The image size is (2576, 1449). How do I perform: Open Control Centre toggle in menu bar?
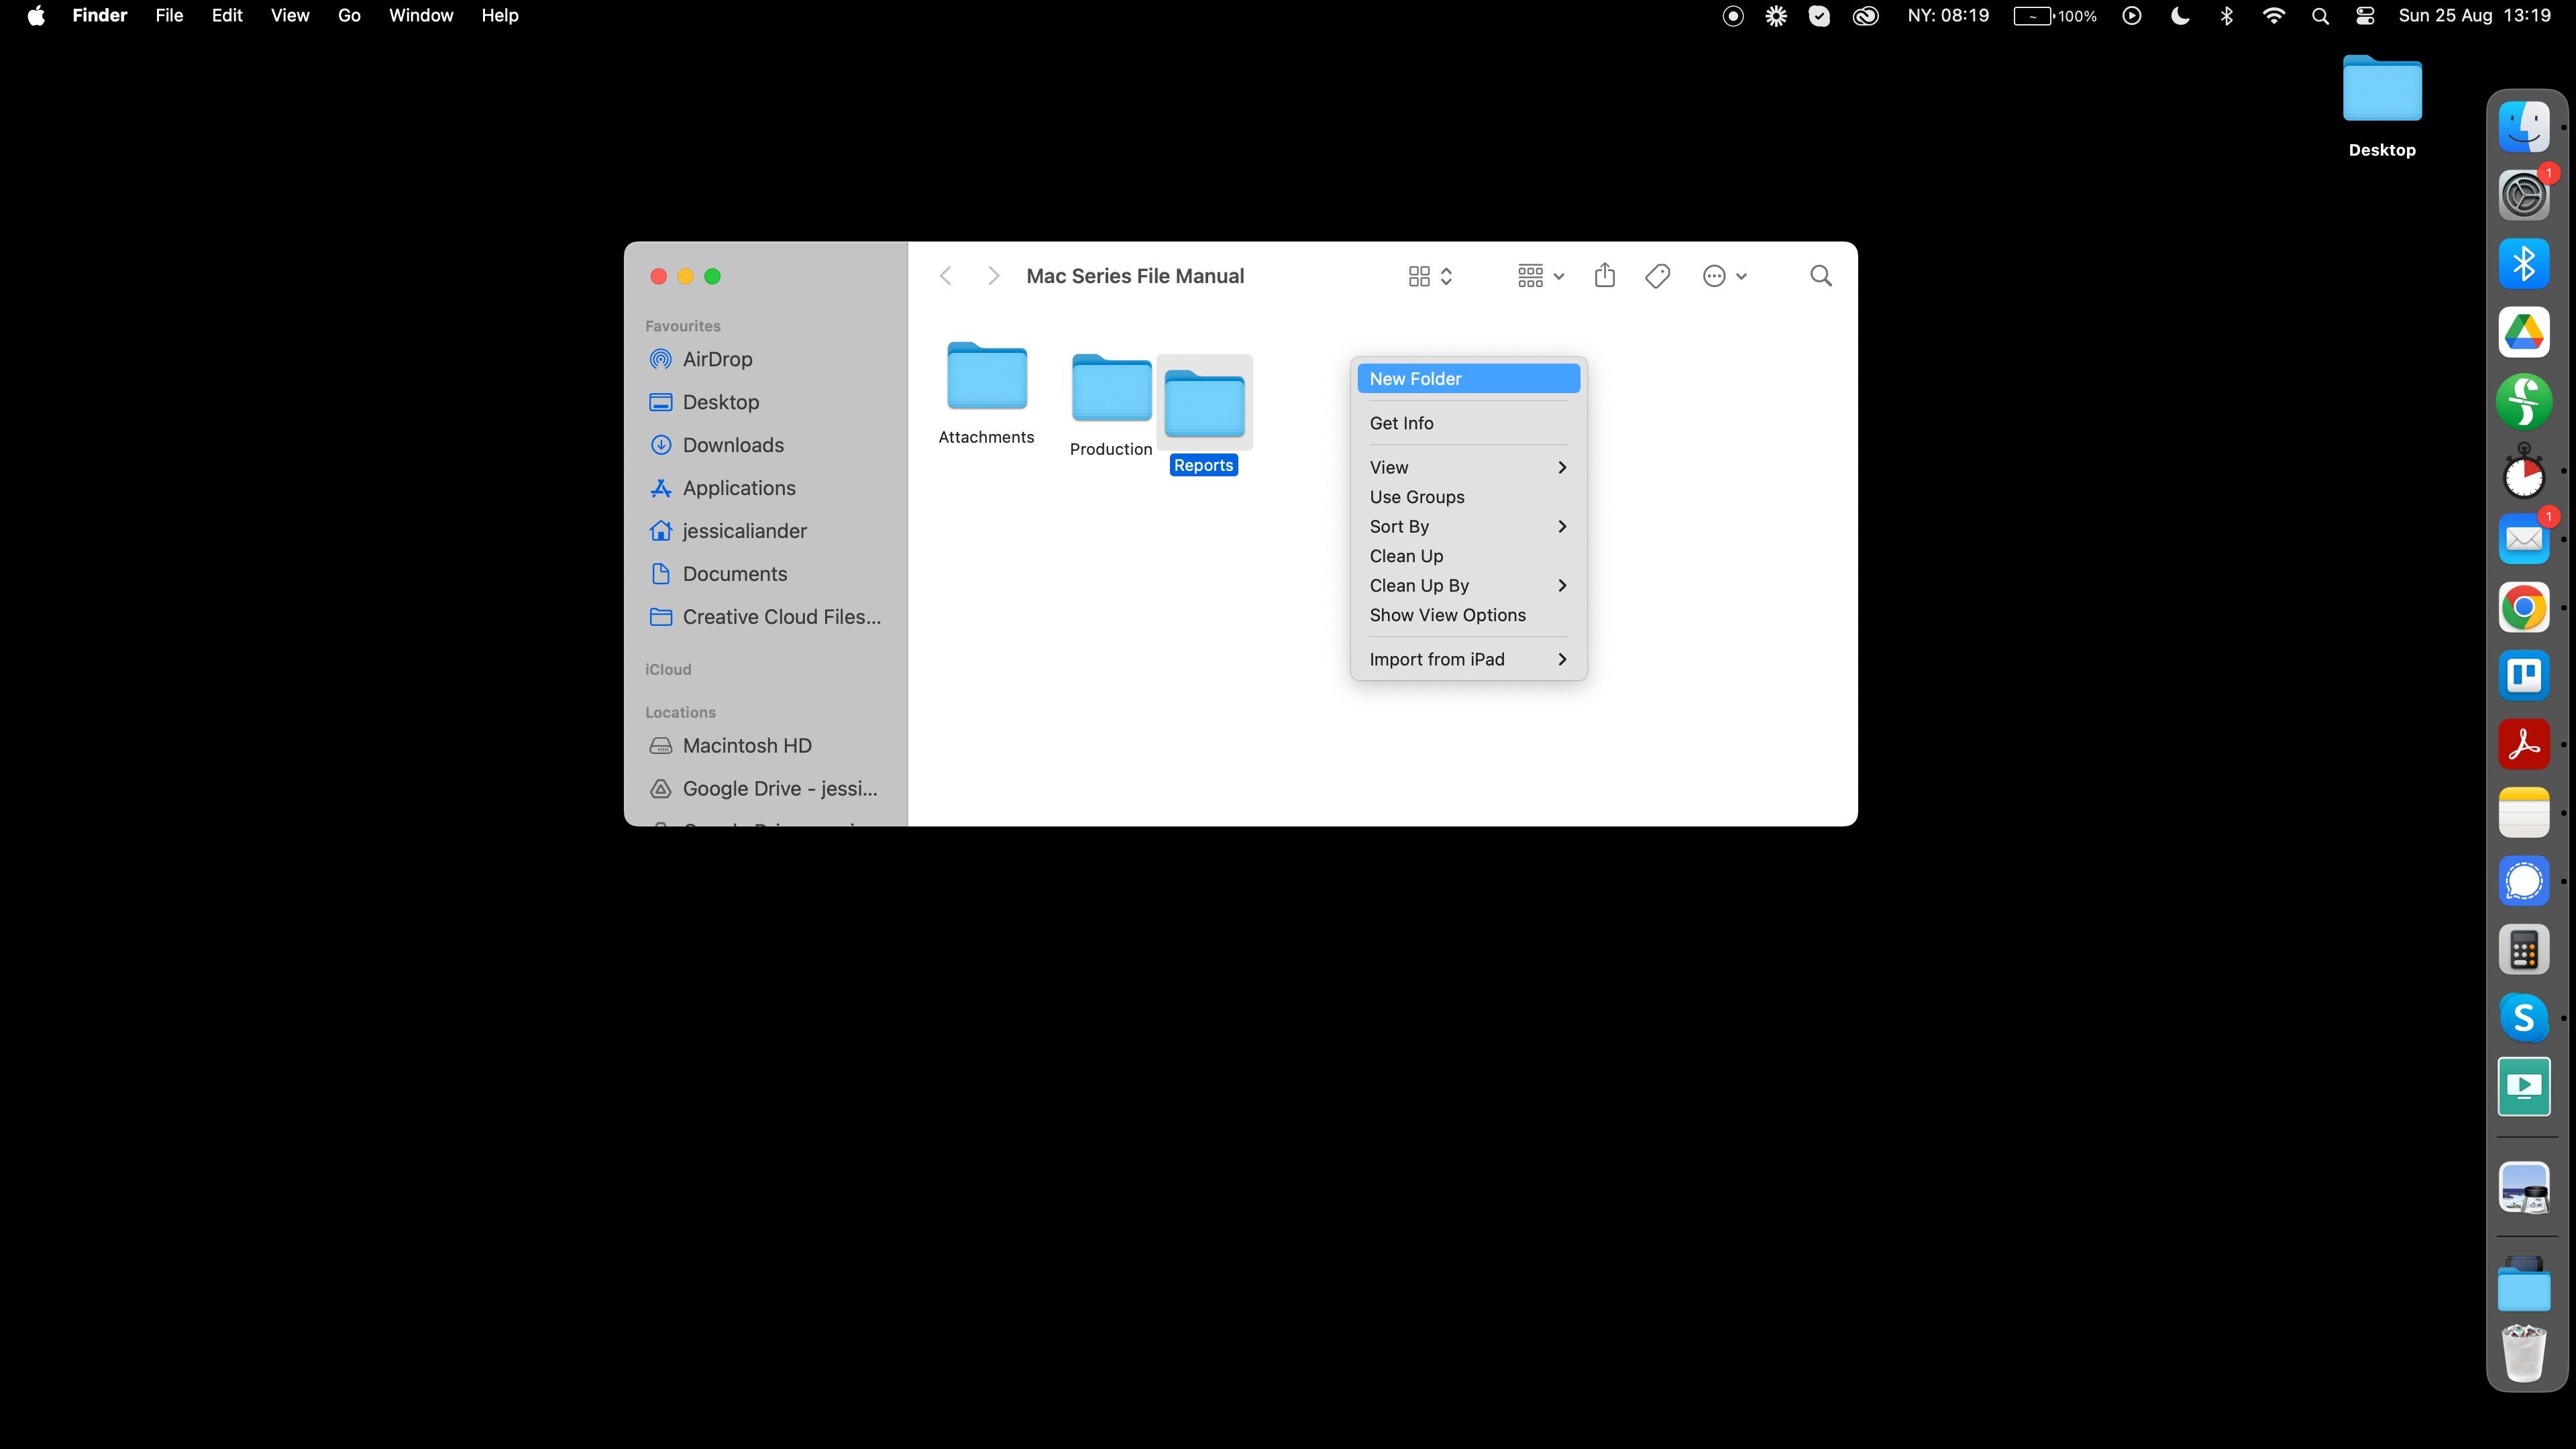2365,16
